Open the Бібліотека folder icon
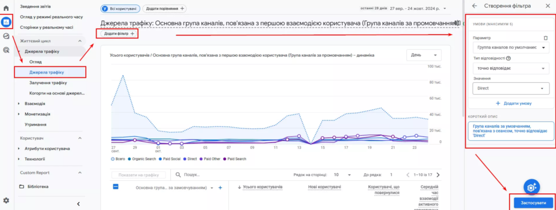This screenshot has height=210, width=556. pyautogui.click(x=22, y=186)
